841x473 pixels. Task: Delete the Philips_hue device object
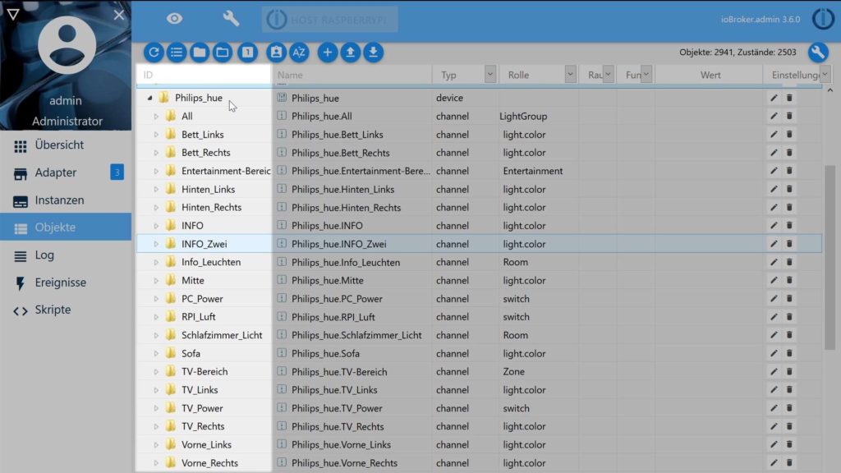click(x=789, y=98)
